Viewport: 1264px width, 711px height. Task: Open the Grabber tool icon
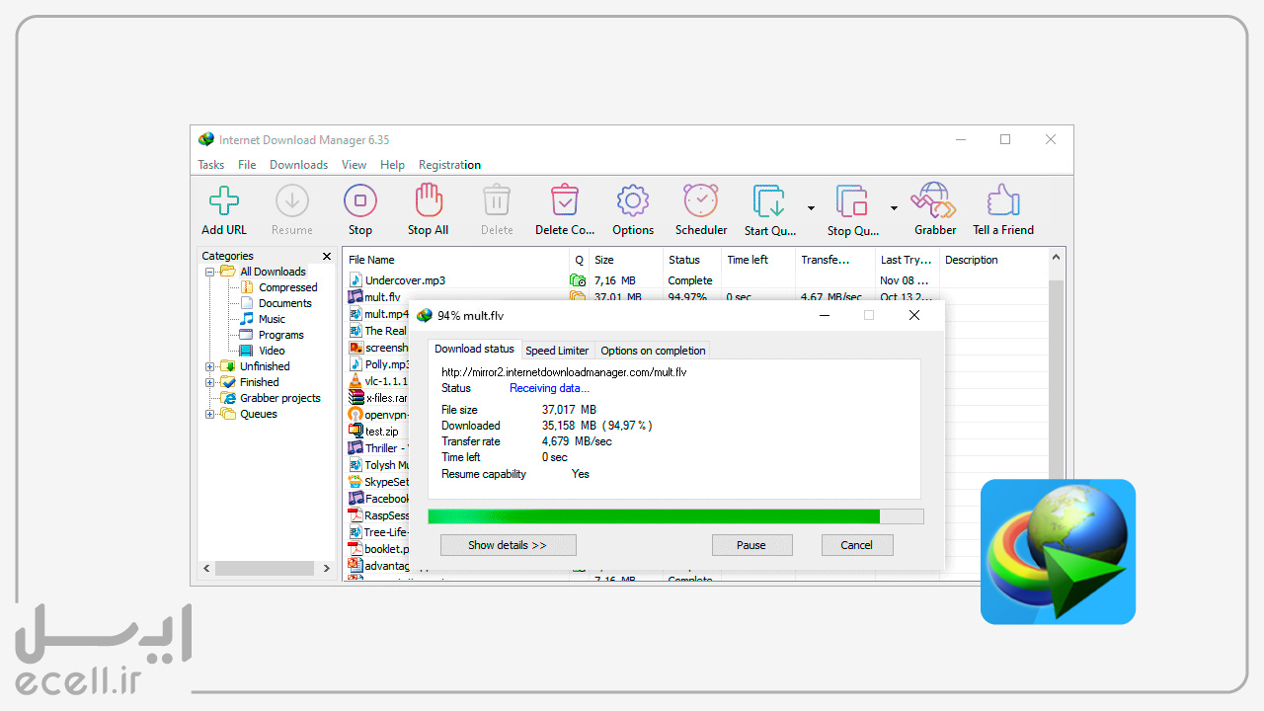[934, 200]
